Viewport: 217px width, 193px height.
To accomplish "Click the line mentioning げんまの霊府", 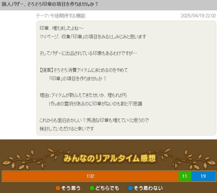I will [x=95, y=104].
